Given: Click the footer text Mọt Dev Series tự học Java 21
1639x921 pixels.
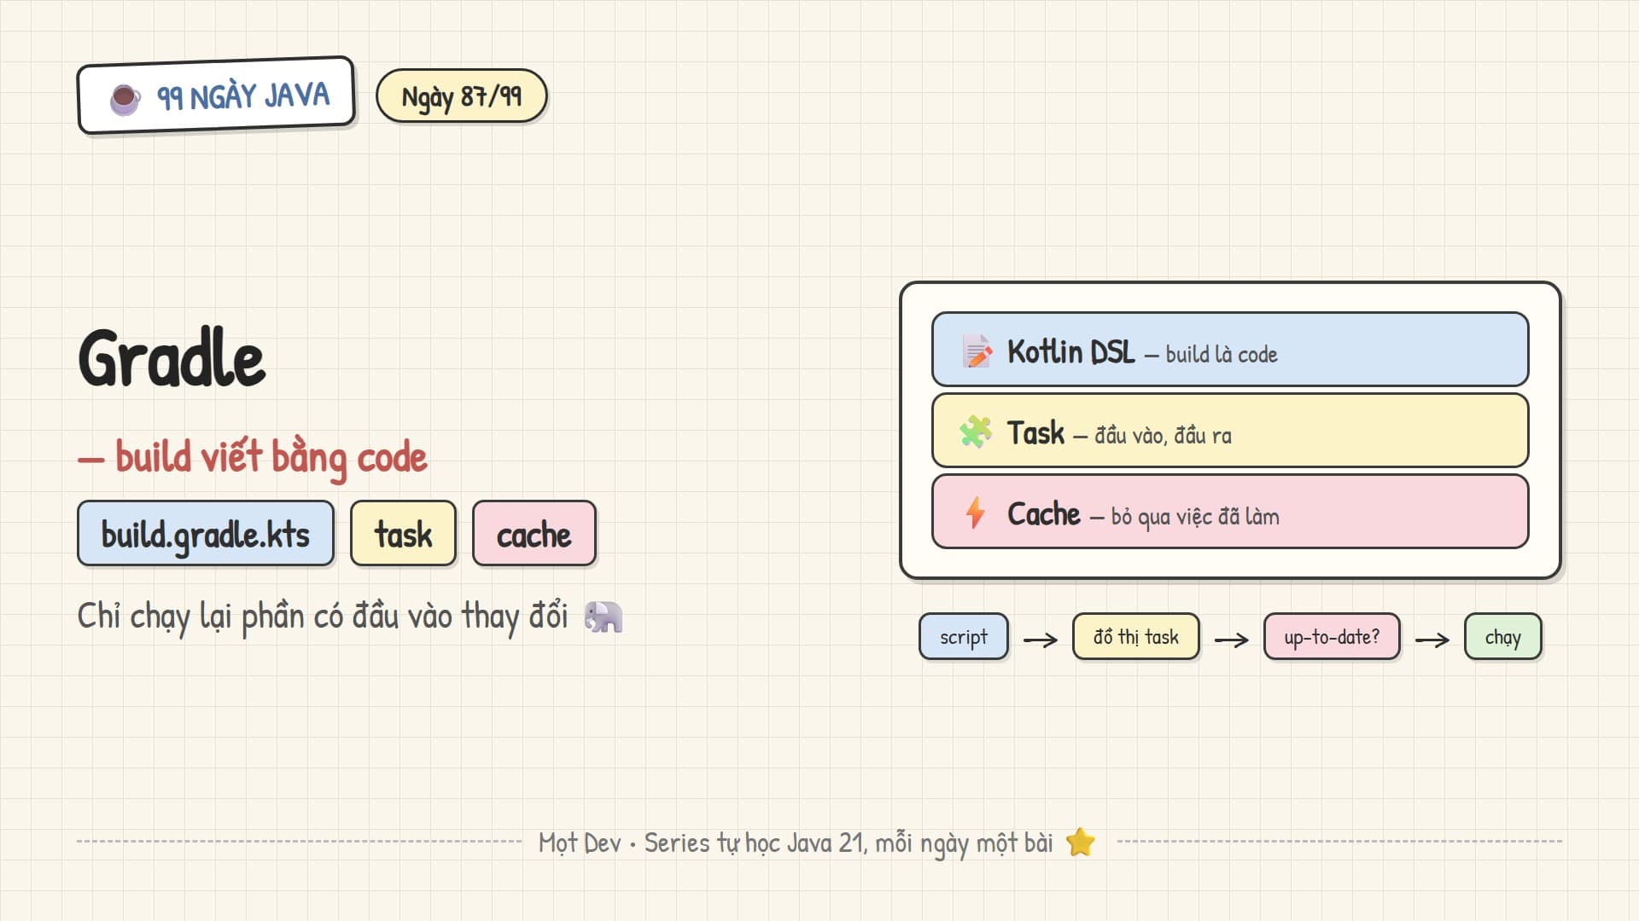Looking at the screenshot, I should coord(796,843).
